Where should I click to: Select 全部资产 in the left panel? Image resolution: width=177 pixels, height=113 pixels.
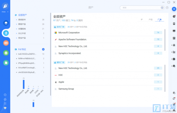pos(22,15)
